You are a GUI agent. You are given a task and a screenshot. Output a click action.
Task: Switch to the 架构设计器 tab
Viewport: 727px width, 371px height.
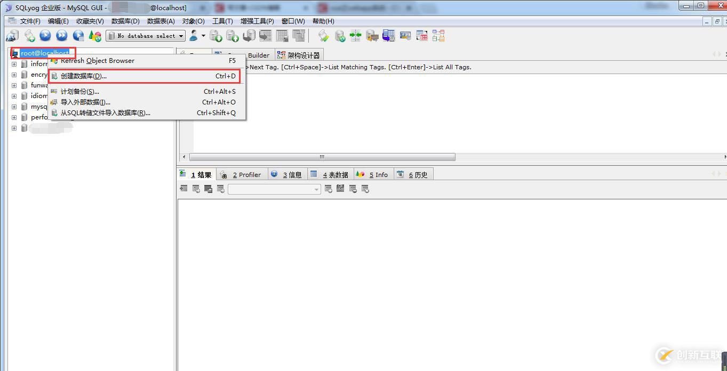click(299, 55)
